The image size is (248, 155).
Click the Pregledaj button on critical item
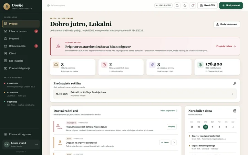tap(172, 127)
